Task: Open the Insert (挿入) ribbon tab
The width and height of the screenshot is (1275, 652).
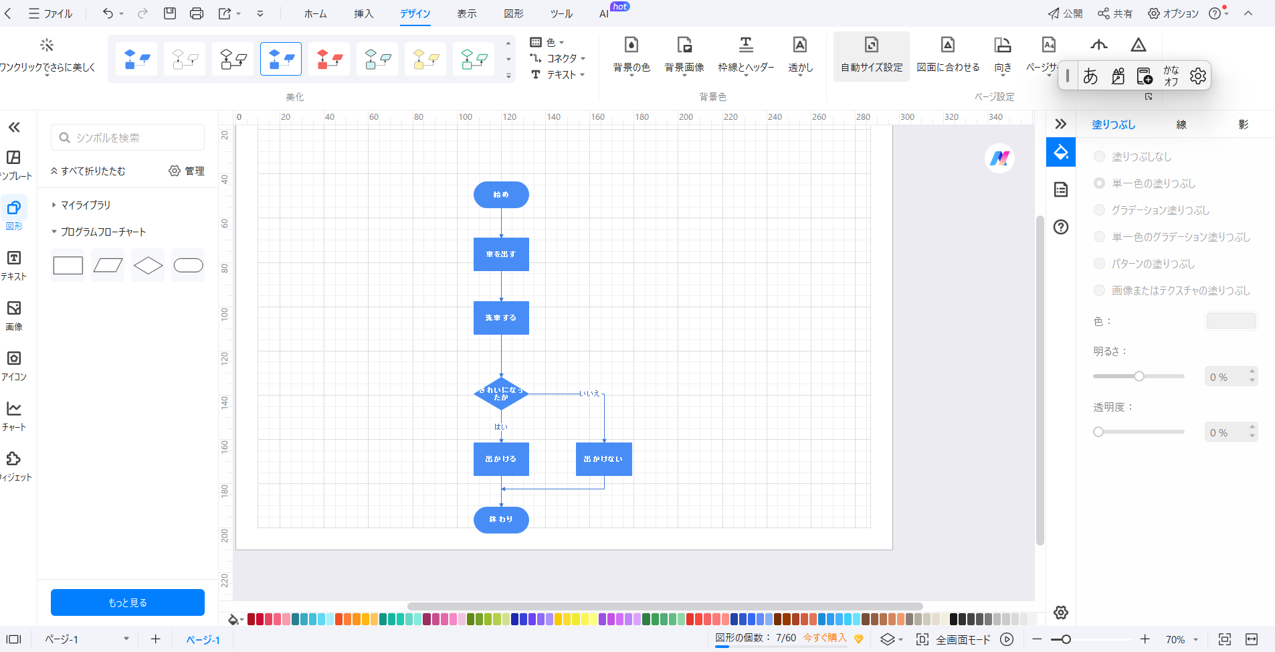Action: pos(364,13)
